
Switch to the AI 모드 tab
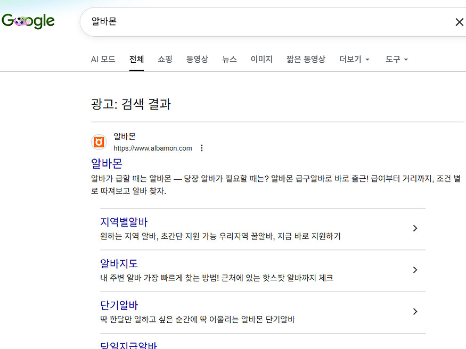pos(103,59)
